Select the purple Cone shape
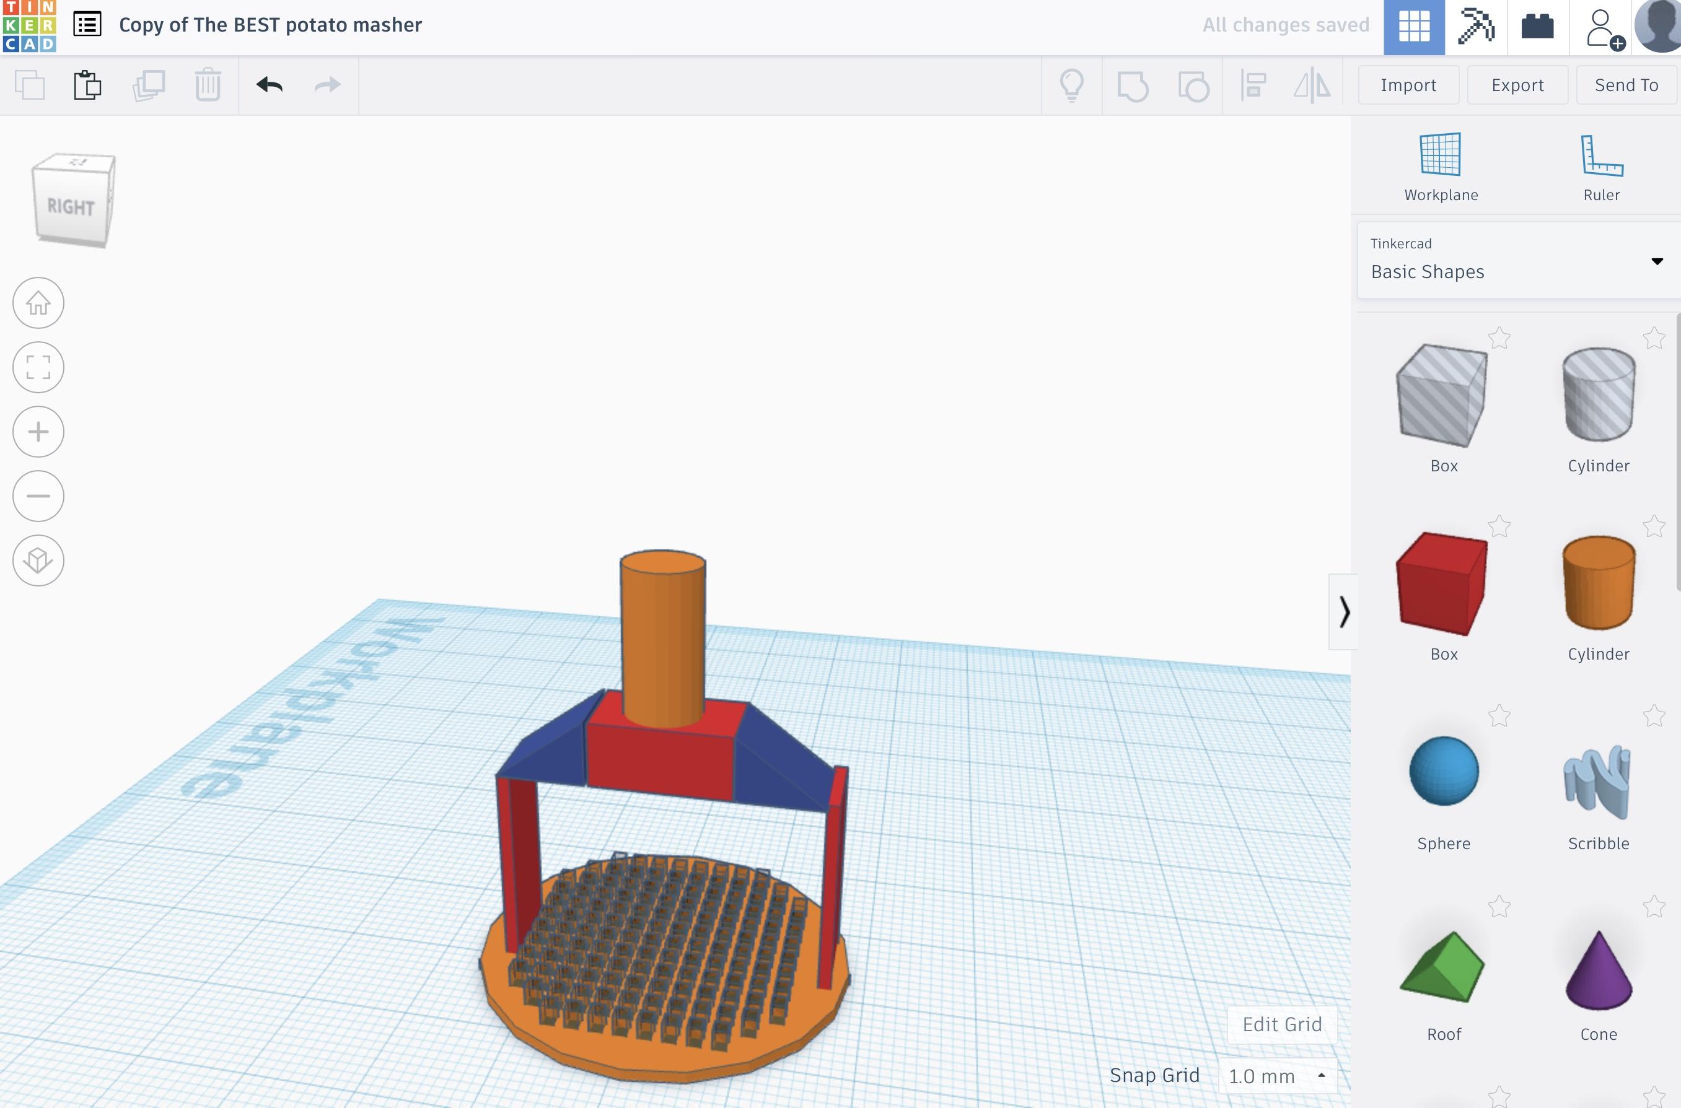 pyautogui.click(x=1599, y=971)
